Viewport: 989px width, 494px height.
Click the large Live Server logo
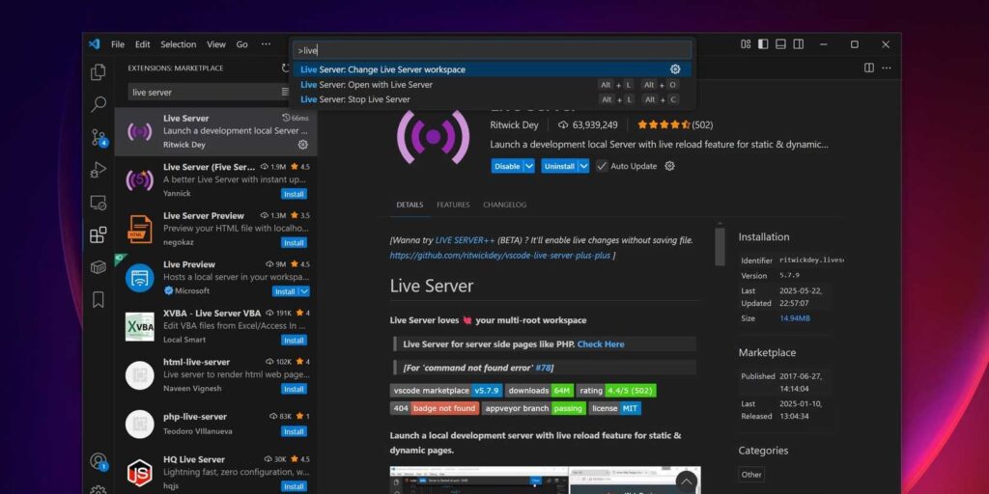433,137
